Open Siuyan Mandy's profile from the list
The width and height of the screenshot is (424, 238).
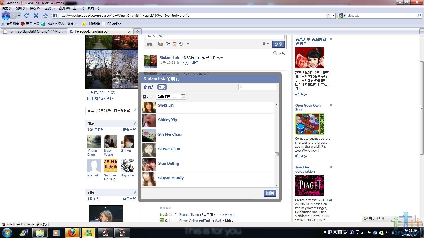click(171, 178)
